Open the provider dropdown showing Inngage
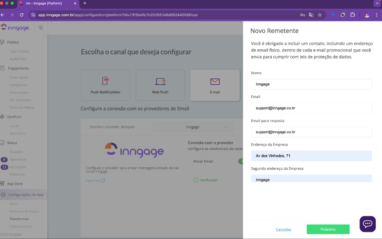Image resolution: width=382 pixels, height=239 pixels. 193,127
